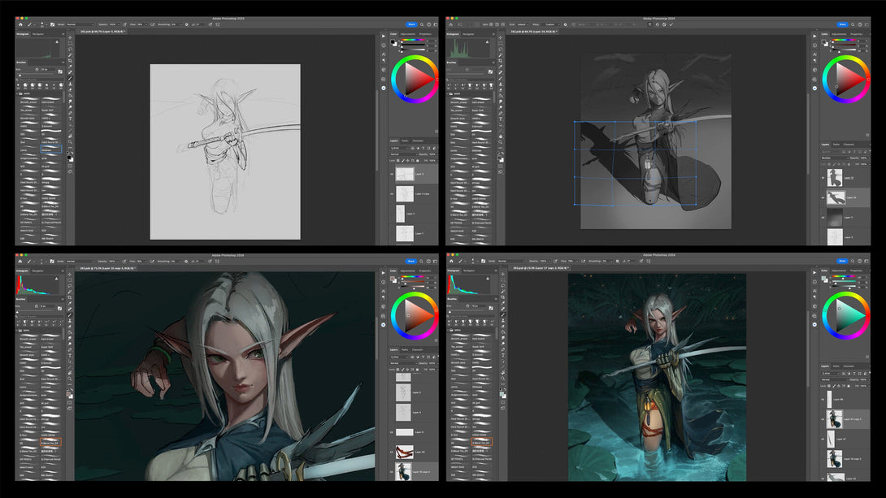Click brush size slider in top-left window Brushes
Viewport: 886px width, 498px height.
(x=37, y=75)
